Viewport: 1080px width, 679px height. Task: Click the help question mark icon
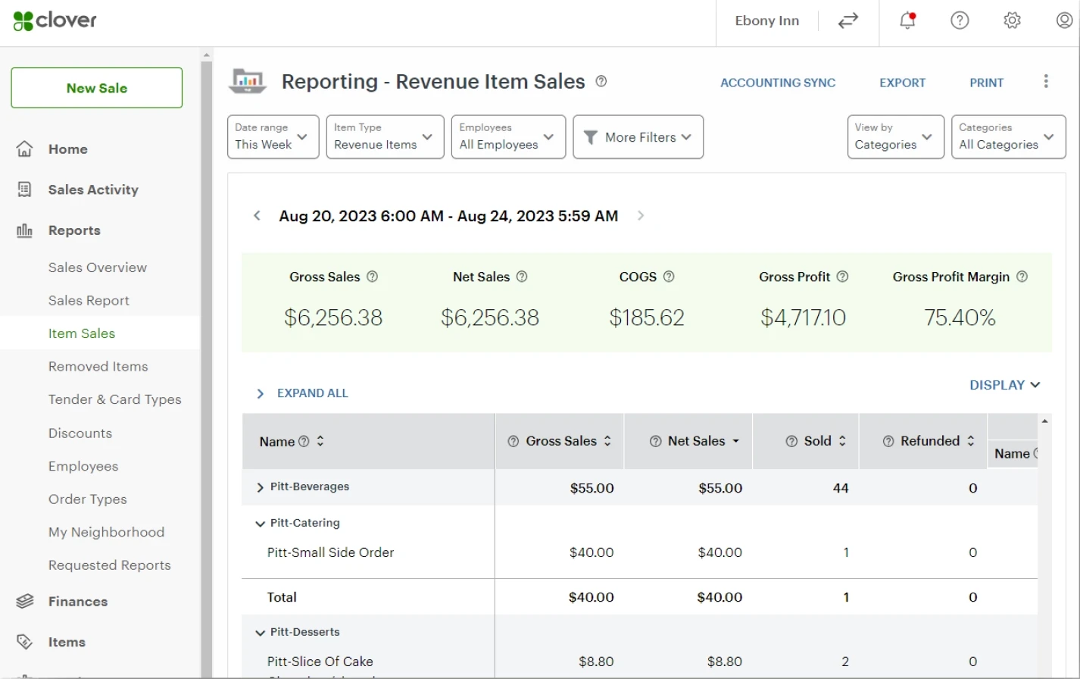coord(960,20)
